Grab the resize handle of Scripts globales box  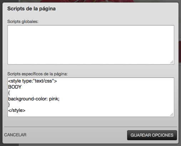click(172, 62)
